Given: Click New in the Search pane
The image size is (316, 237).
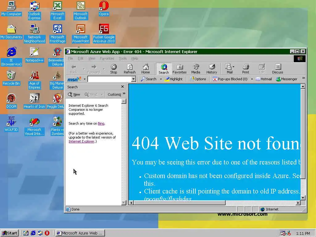Looking at the screenshot, I should point(74,94).
